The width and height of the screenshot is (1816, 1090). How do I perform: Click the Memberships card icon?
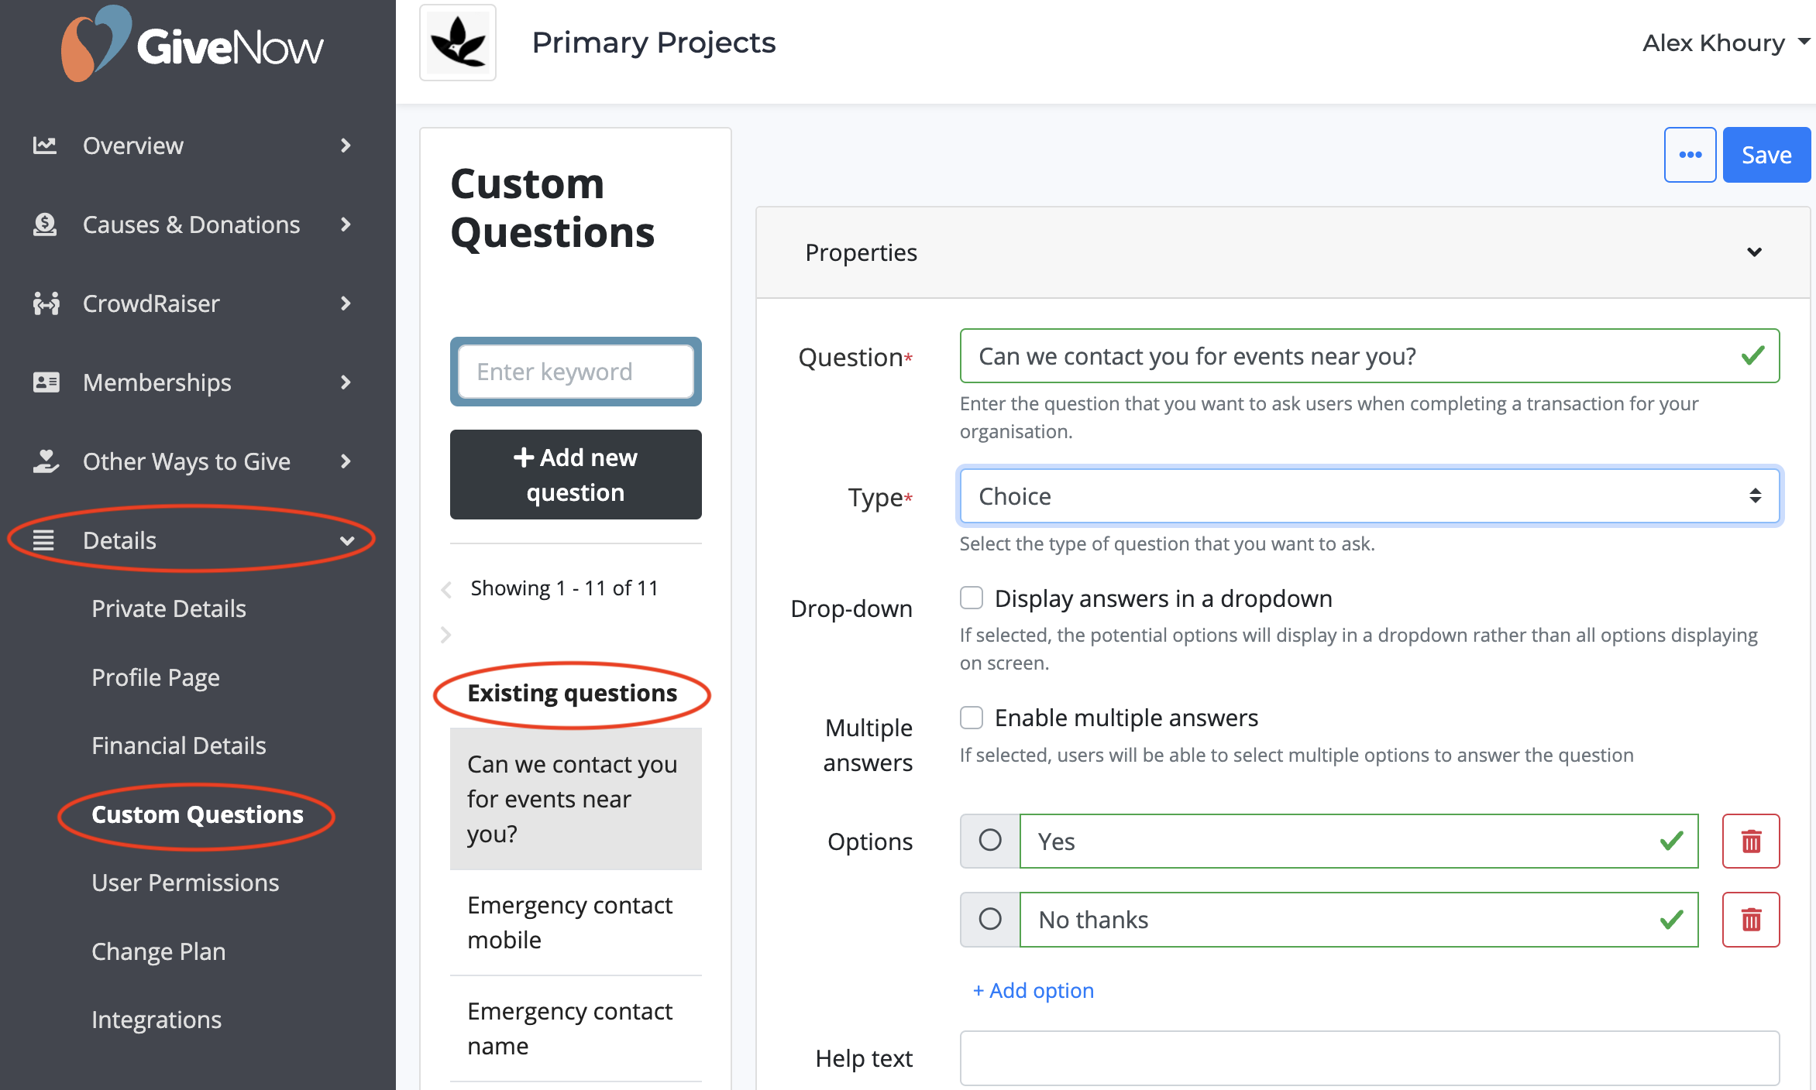tap(46, 382)
